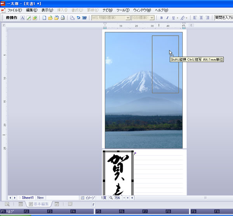This screenshot has height=216, width=233.
Task: Toggle bold formatting
Action: [162, 18]
